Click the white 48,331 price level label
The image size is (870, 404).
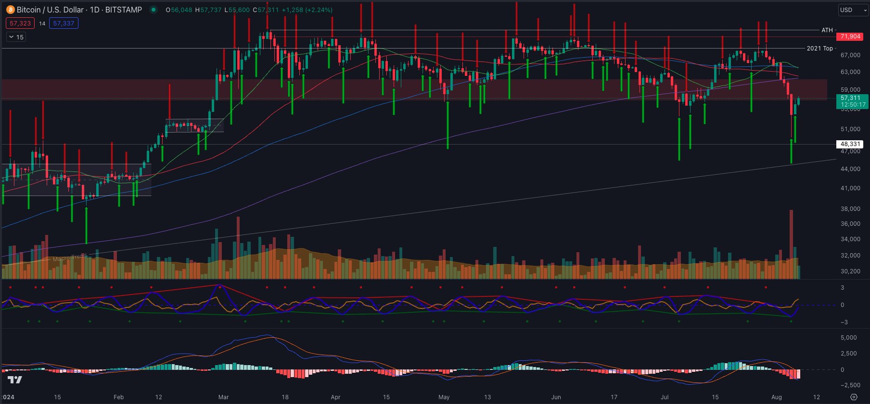pos(850,144)
